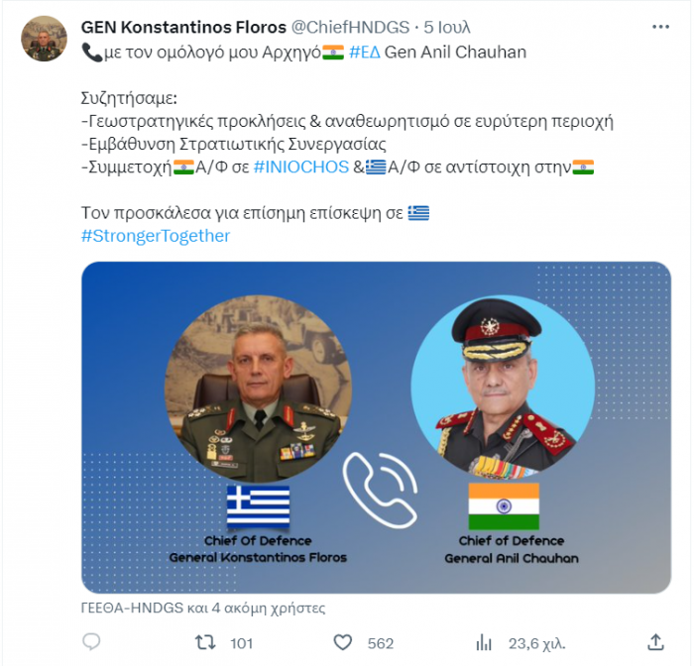Click the phone call icon in the image
The width and height of the screenshot is (694, 666).
380,490
